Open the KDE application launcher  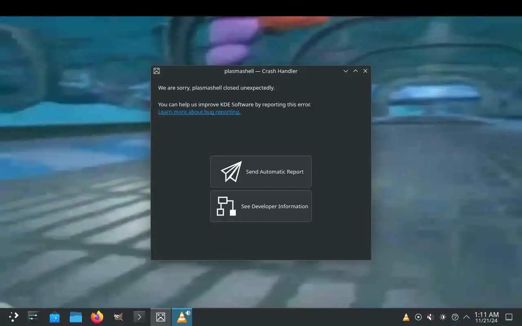pyautogui.click(x=13, y=317)
